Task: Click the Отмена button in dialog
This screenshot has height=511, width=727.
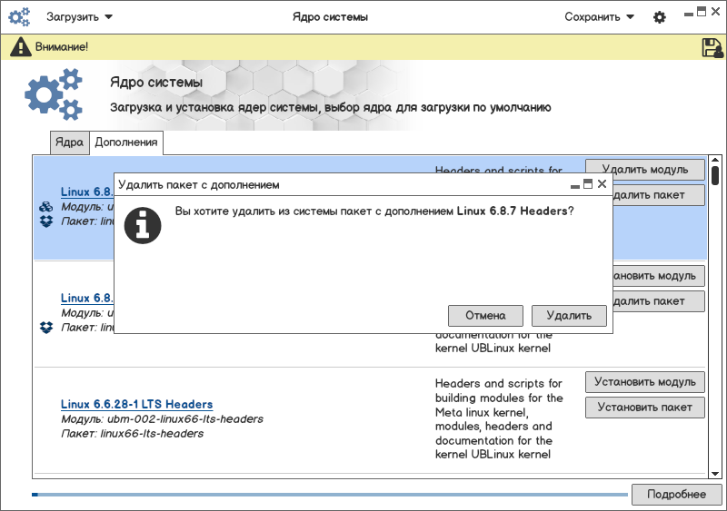Action: (485, 316)
